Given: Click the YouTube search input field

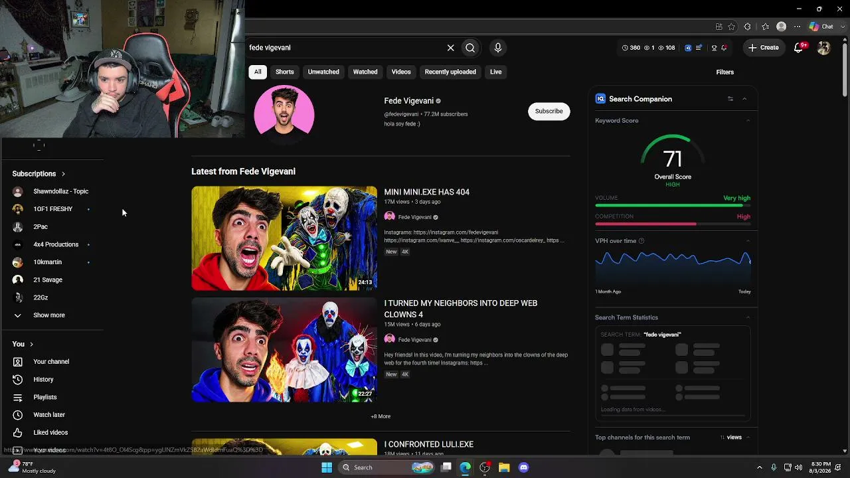Looking at the screenshot, I should [345, 48].
